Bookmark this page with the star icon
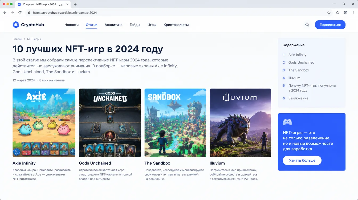 click(329, 12)
